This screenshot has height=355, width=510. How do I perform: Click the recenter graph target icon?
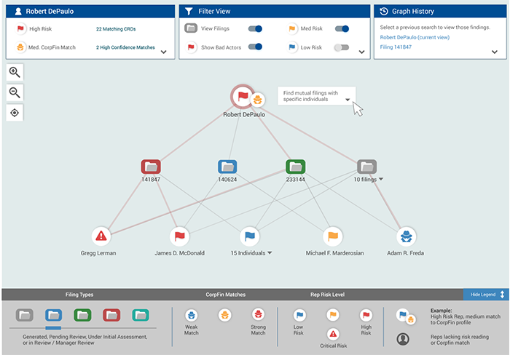coord(15,113)
